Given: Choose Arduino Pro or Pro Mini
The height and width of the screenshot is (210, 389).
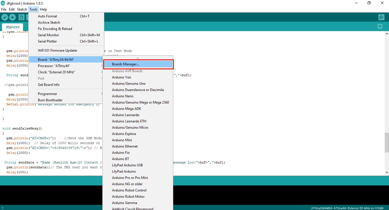Looking at the screenshot, I should 138,178.
